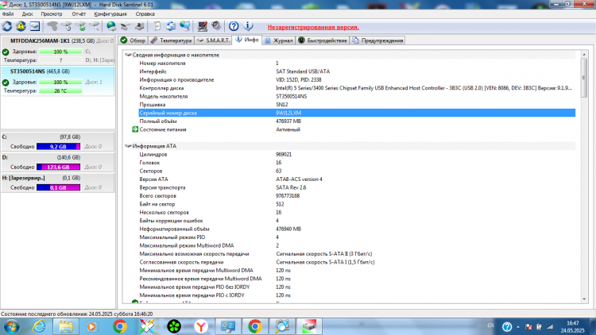The height and width of the screenshot is (335, 596).
Task: Switch to the S.M.A.R.T. tab
Action: (213, 40)
